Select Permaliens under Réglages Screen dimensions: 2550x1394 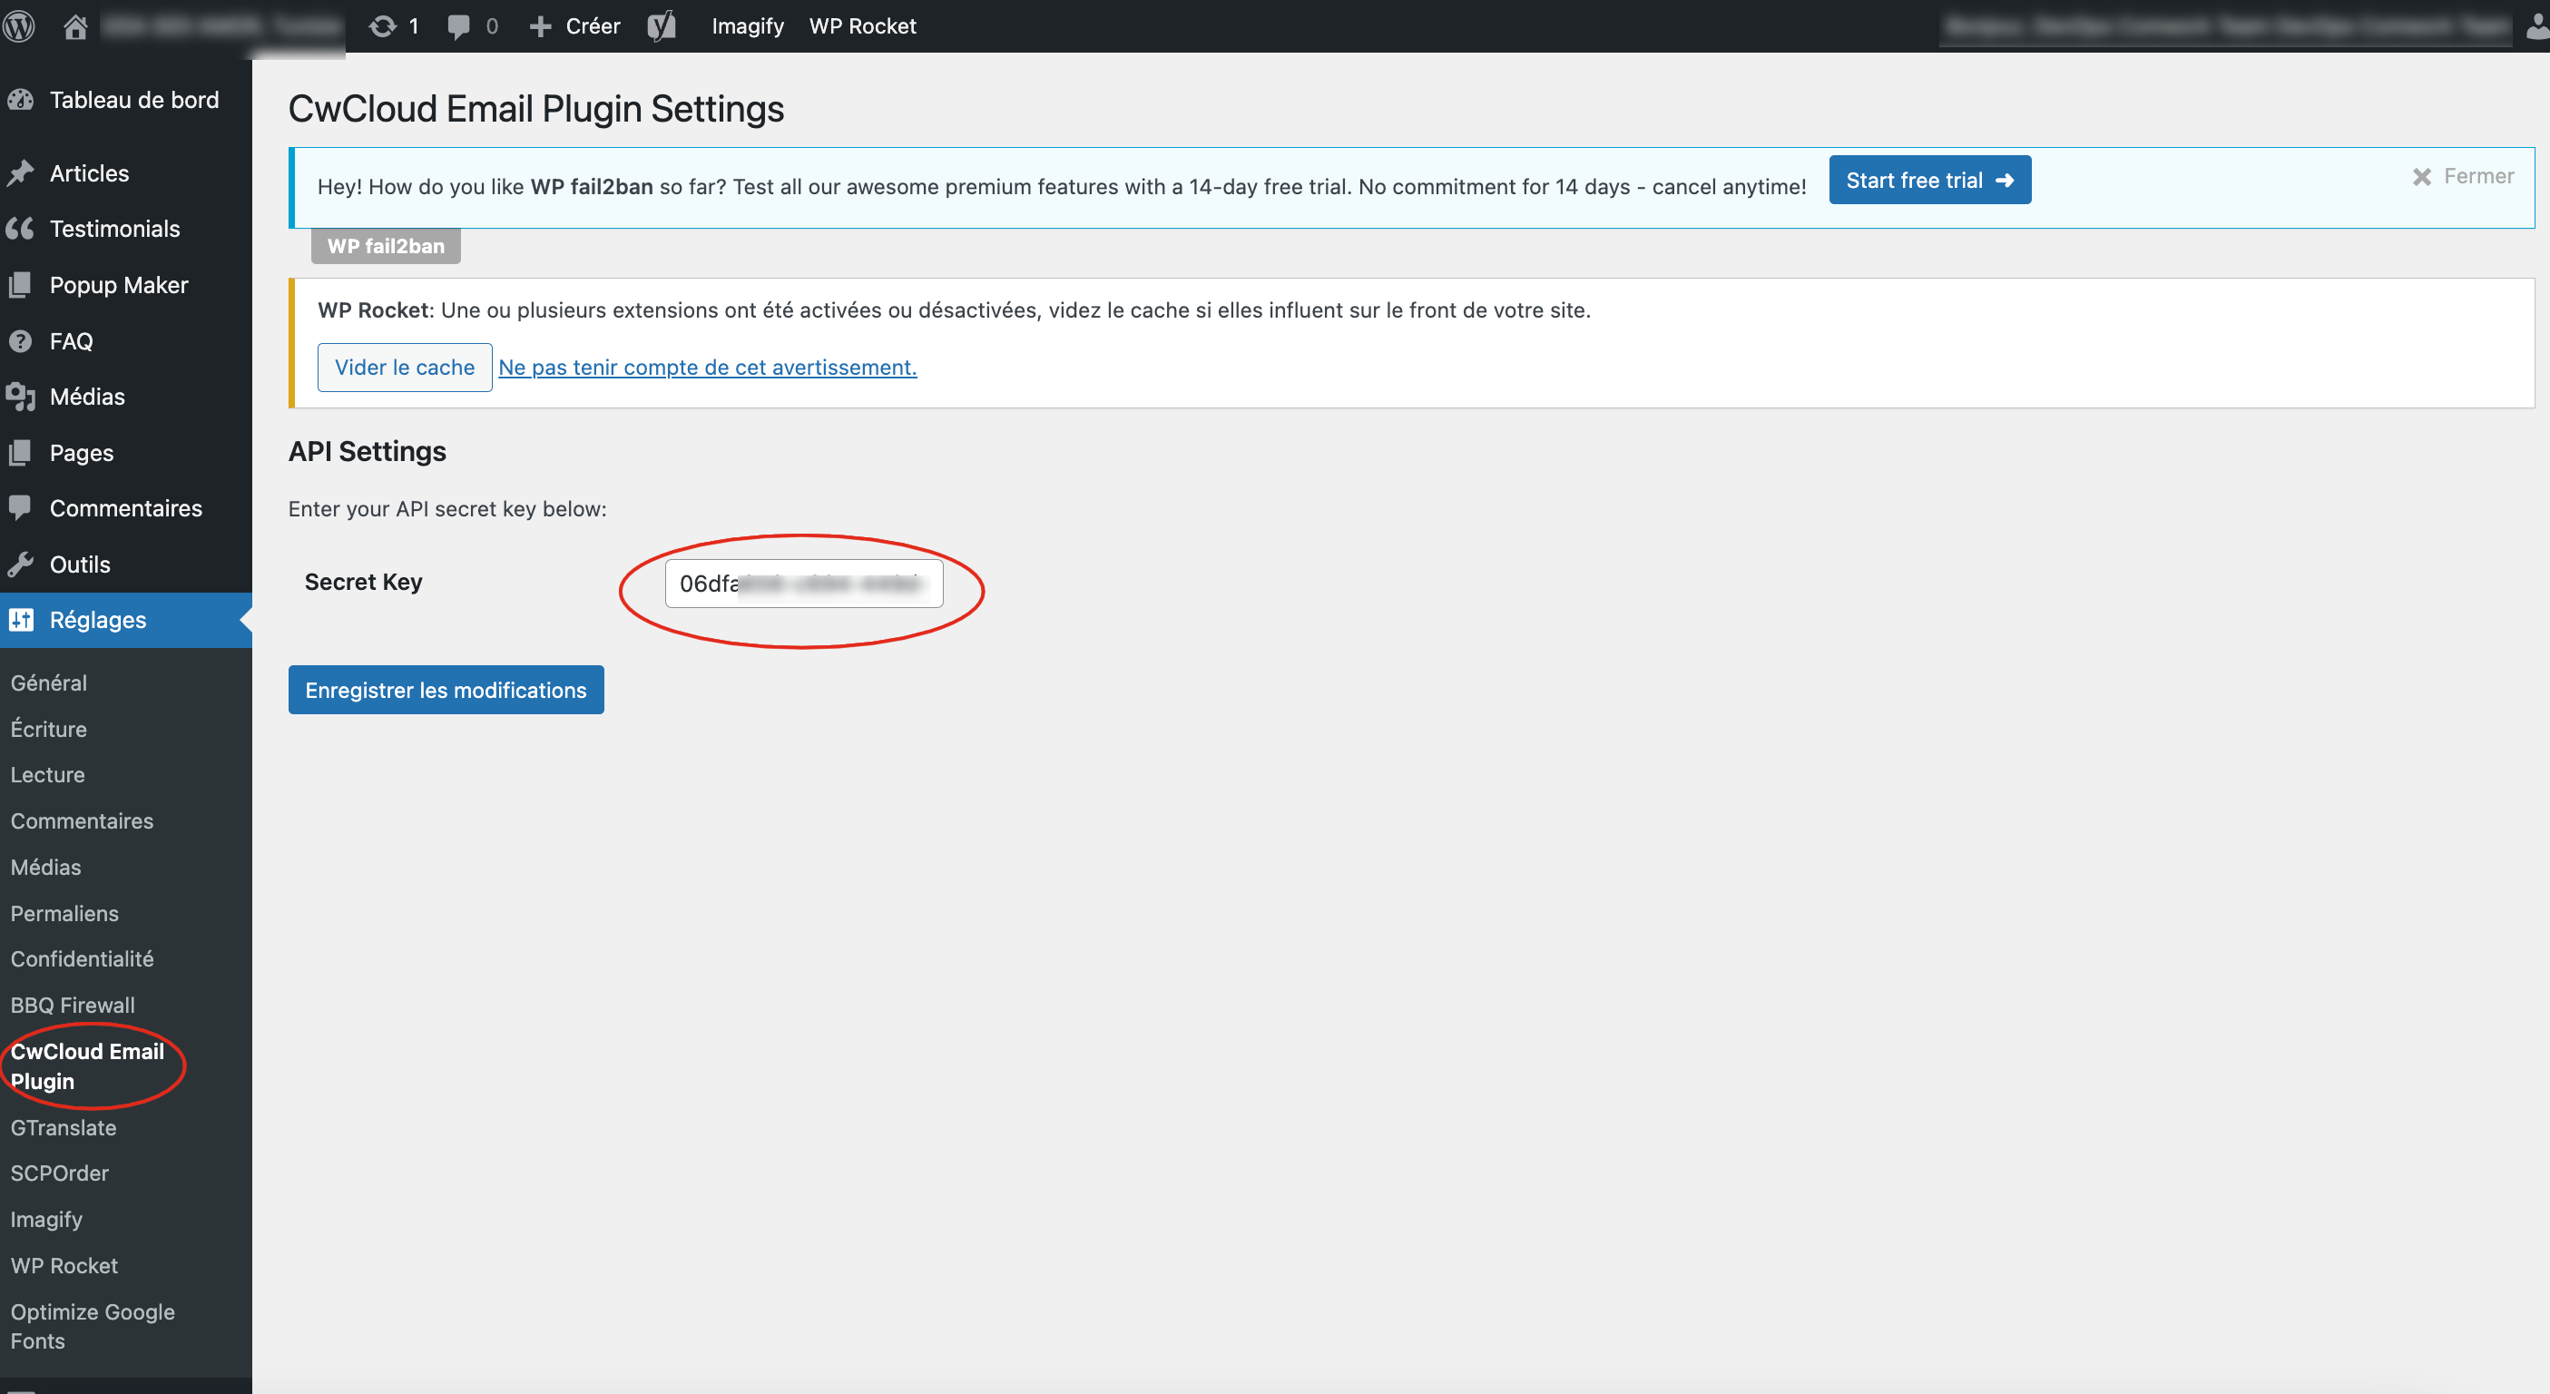pyautogui.click(x=64, y=913)
